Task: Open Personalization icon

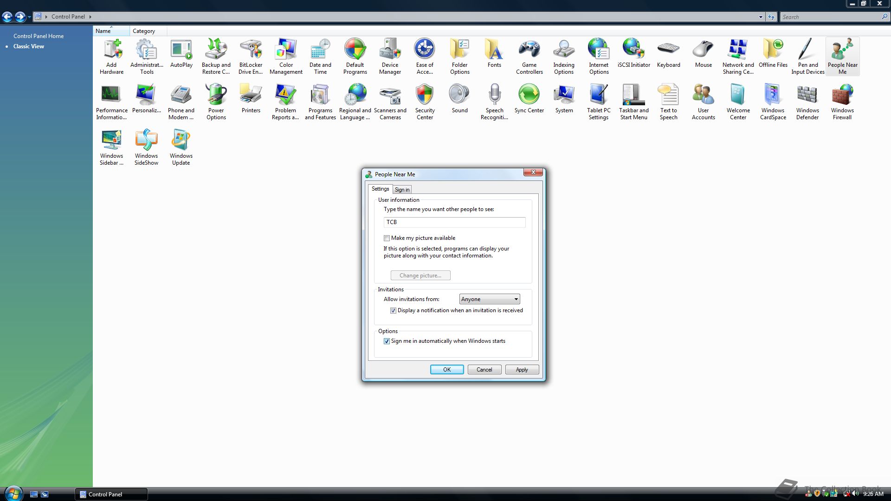Action: point(147,99)
